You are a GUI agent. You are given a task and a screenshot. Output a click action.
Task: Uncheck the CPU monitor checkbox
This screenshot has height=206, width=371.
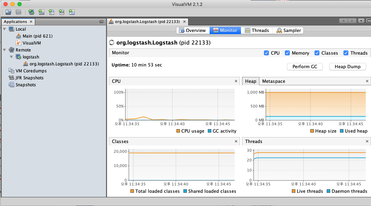[266, 53]
